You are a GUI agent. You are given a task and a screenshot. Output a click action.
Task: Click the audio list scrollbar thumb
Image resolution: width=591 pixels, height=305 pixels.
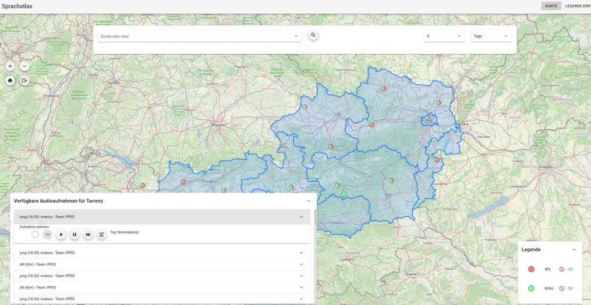click(x=315, y=217)
